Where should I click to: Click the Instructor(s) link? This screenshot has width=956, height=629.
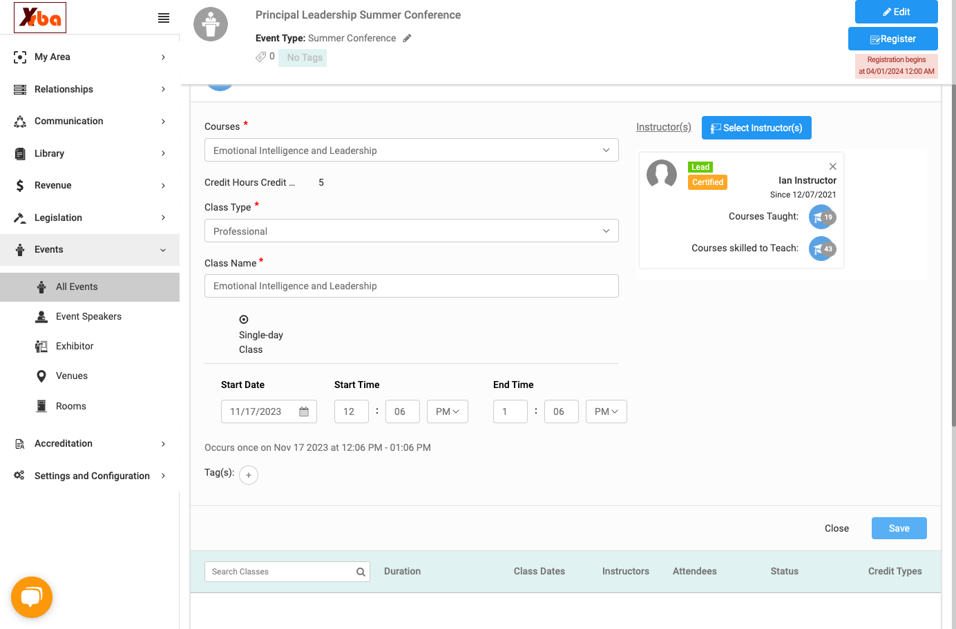(664, 127)
